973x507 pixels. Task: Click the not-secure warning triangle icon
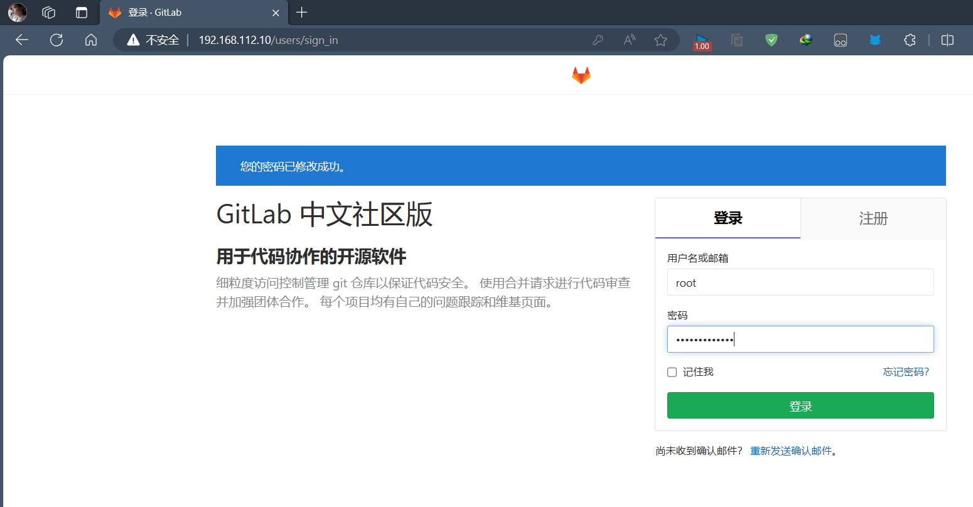[x=133, y=40]
